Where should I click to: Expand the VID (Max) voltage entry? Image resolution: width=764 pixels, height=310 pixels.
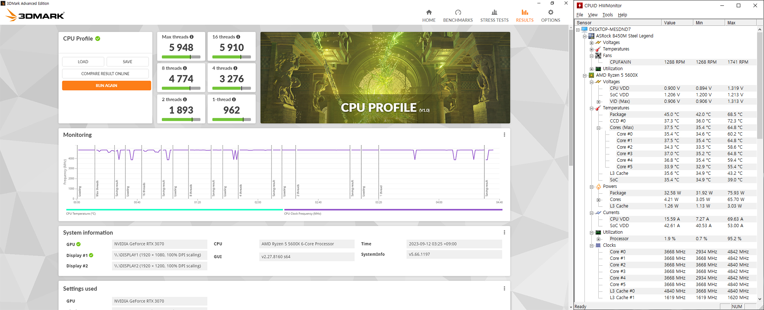599,102
